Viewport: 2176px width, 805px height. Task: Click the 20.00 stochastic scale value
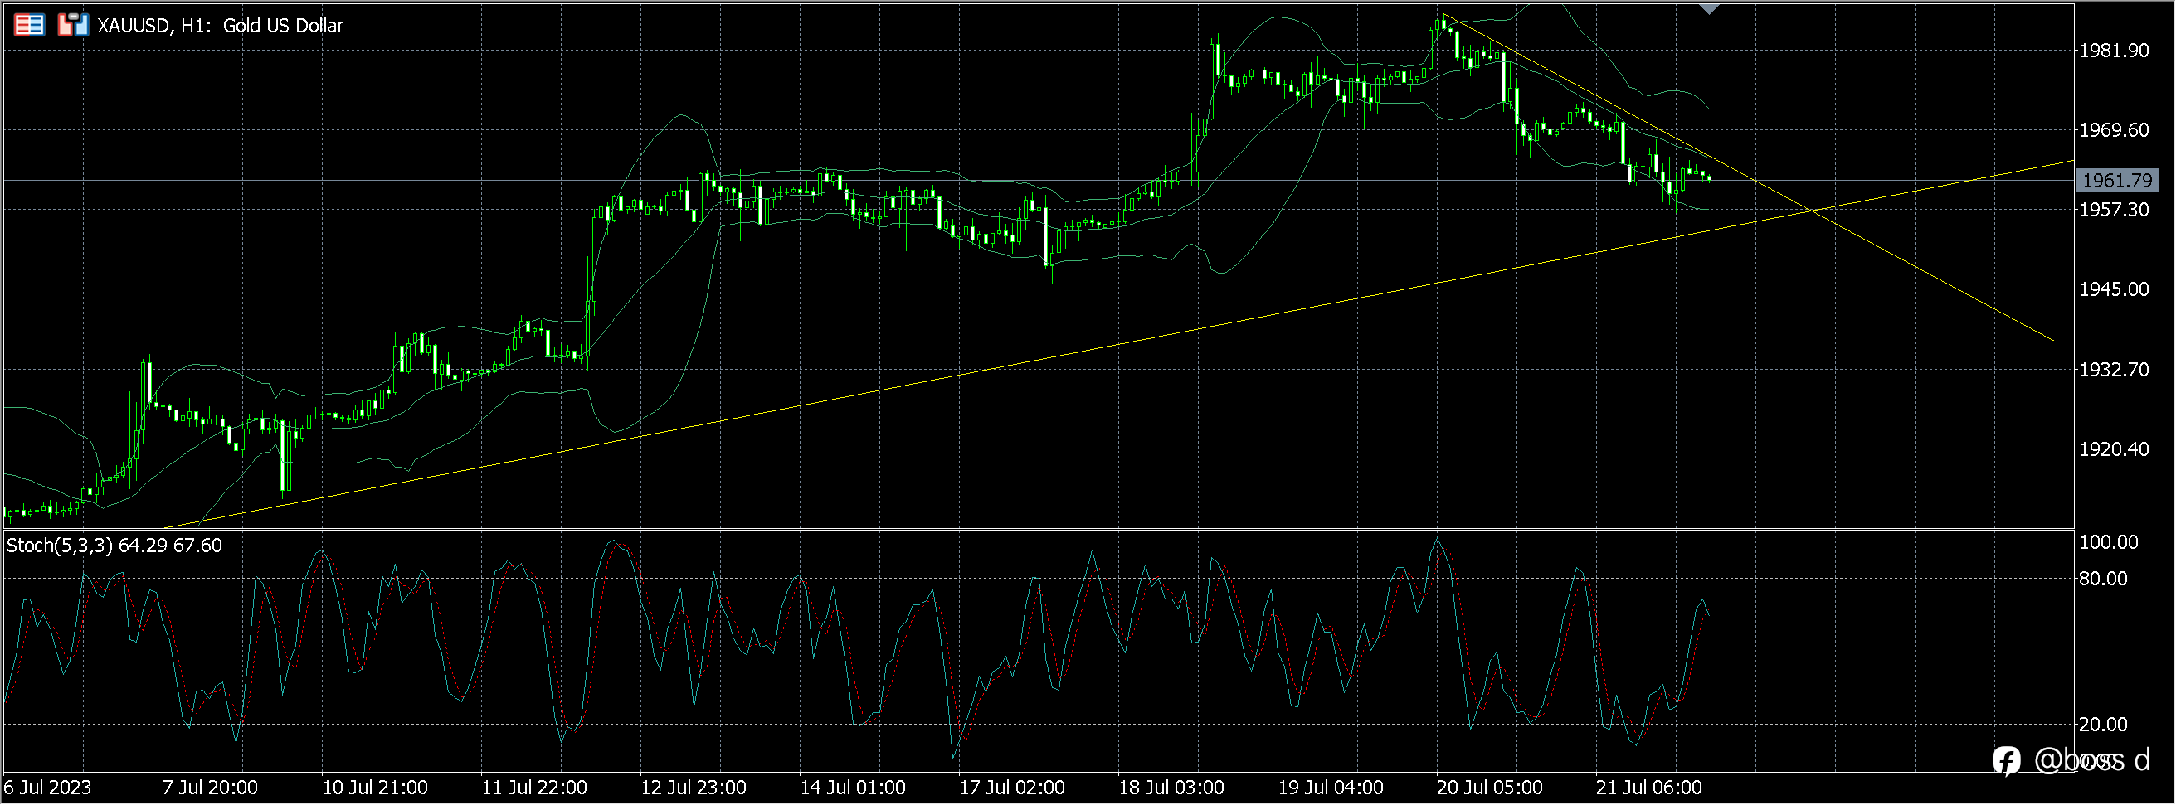(2102, 725)
